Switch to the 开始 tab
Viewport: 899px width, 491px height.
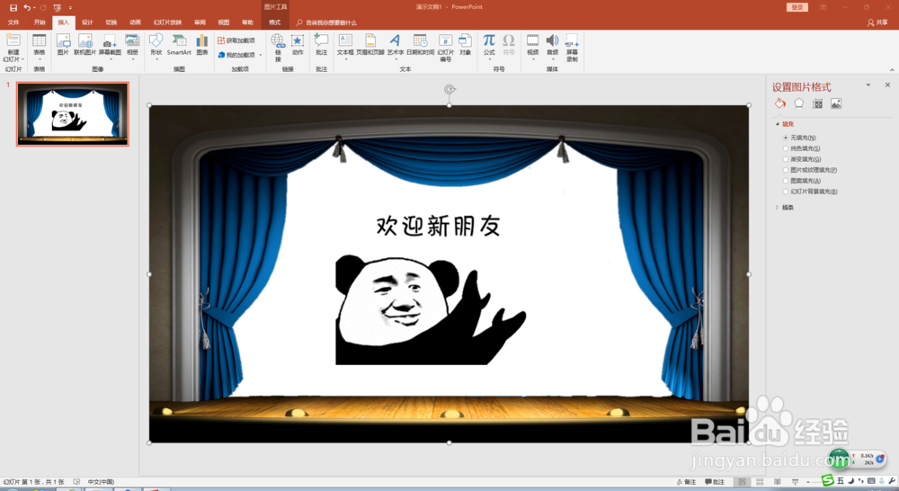40,22
